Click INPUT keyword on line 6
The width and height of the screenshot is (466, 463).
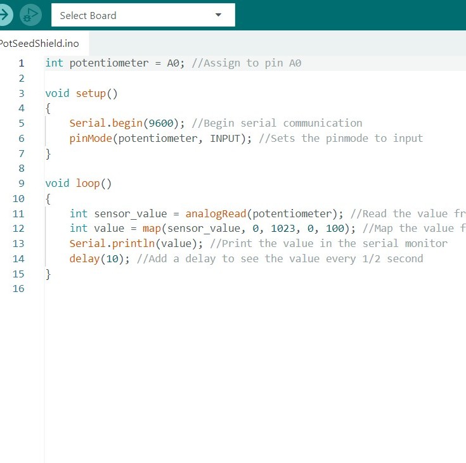coord(225,139)
